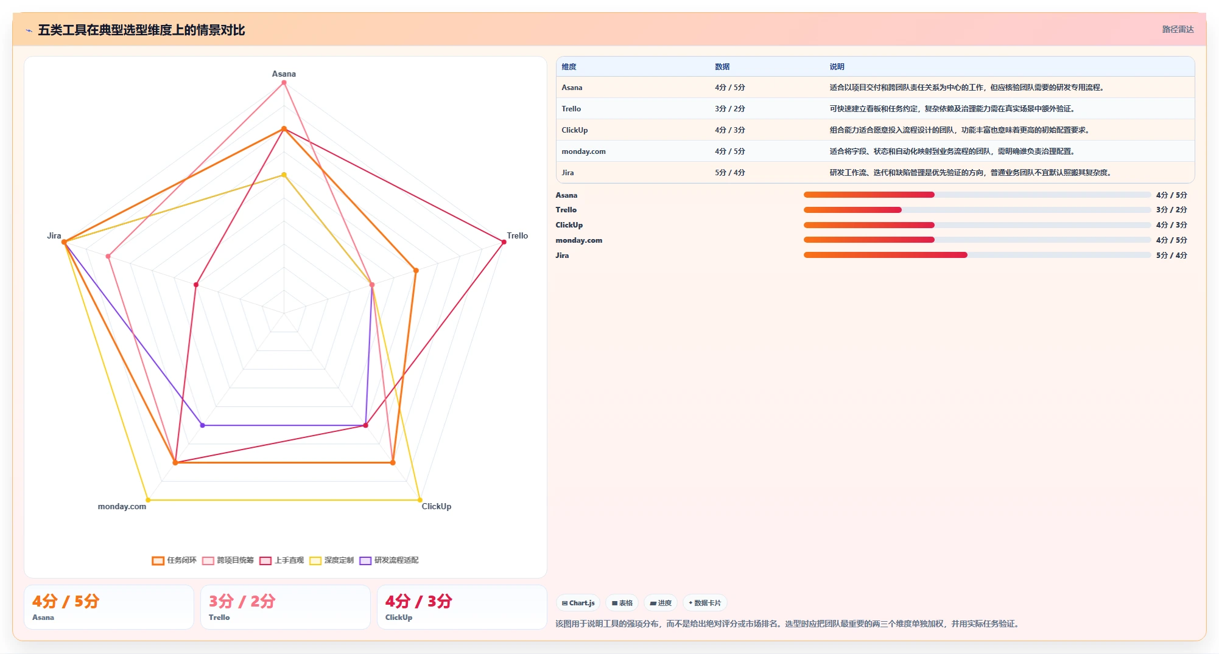Hide the 深度定制 legend series

point(331,560)
